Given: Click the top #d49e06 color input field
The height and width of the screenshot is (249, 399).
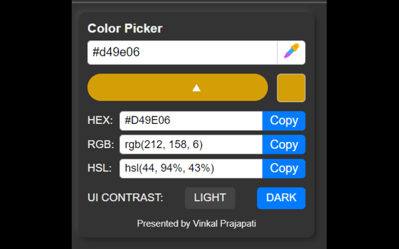Looking at the screenshot, I should [182, 52].
